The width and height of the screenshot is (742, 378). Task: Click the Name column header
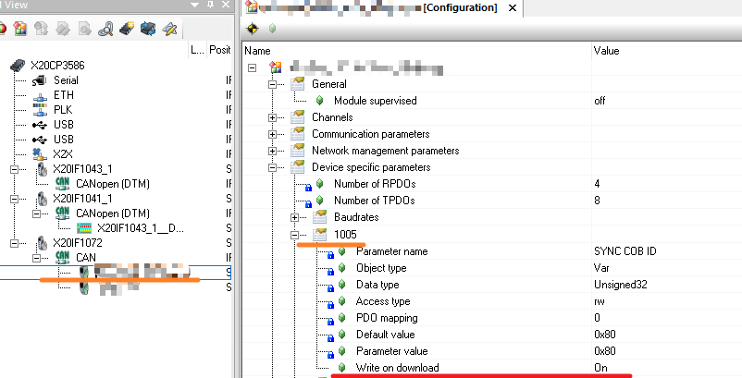coord(417,51)
